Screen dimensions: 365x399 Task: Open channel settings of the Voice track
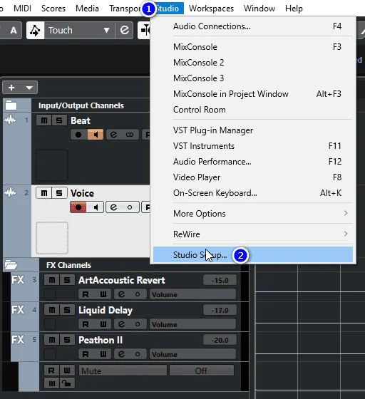tap(113, 207)
